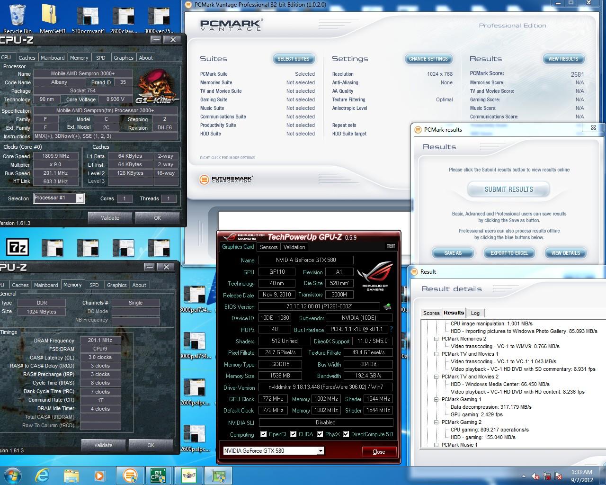Collapse the PCMark Music 1 node
This screenshot has width=606, height=485.
[x=437, y=445]
